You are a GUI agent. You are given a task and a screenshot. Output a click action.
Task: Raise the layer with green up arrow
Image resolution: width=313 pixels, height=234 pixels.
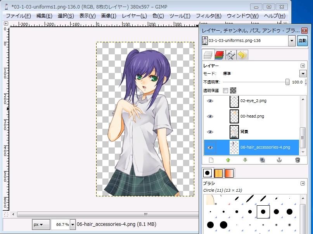pyautogui.click(x=228, y=160)
